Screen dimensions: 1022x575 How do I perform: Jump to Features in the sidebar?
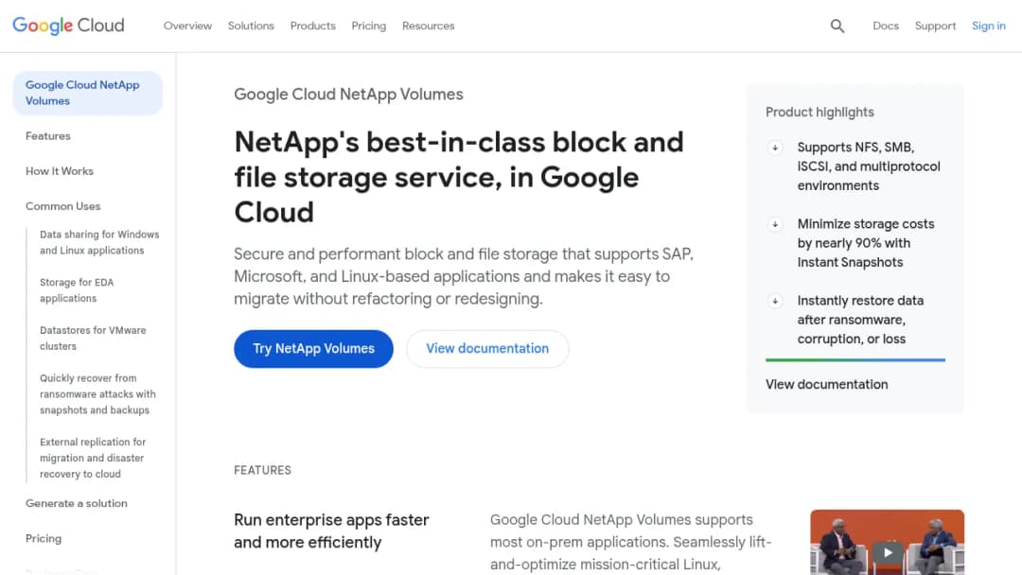tap(48, 136)
